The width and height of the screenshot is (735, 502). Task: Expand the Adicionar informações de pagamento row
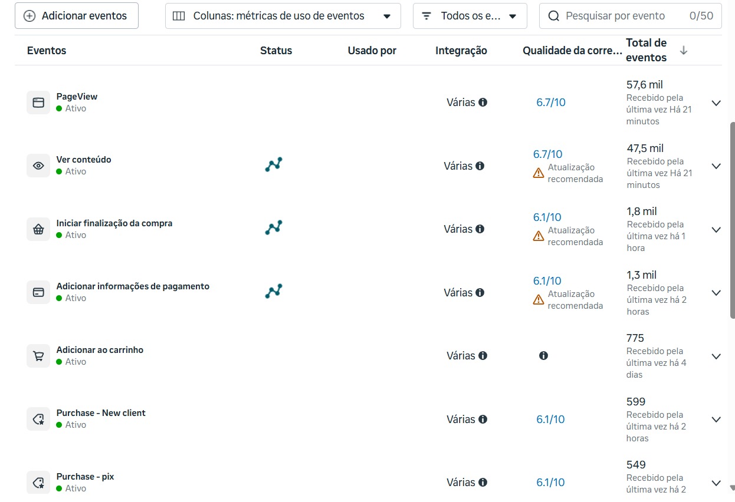[716, 293]
